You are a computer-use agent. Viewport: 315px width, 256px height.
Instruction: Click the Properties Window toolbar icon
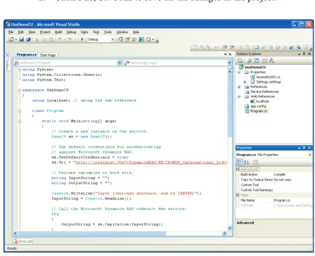click(x=127, y=39)
